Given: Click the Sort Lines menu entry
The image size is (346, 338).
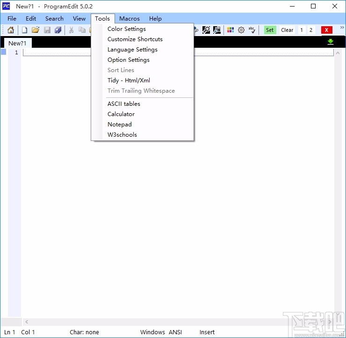Looking at the screenshot, I should point(143,70).
